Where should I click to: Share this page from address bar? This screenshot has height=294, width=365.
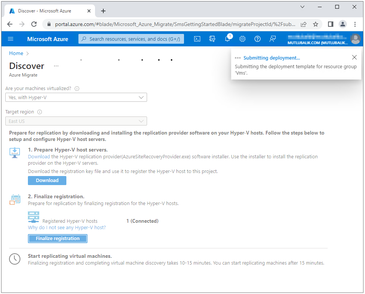point(304,24)
